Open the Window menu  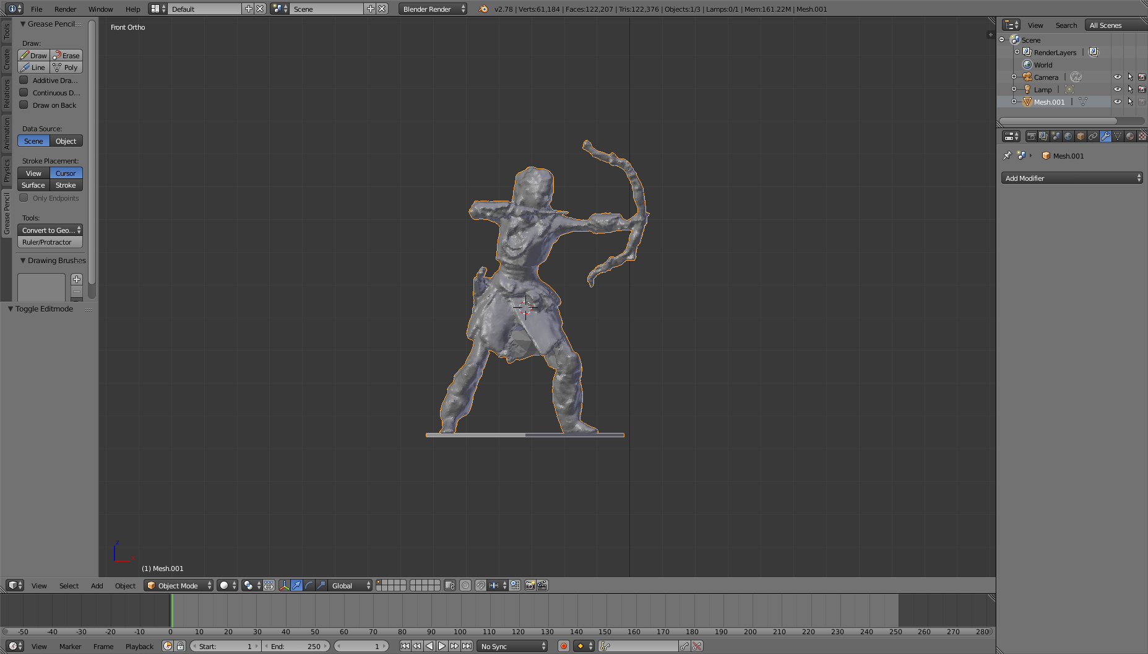click(100, 9)
